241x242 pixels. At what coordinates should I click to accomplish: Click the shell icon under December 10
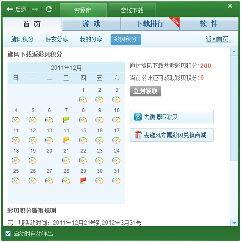click(116, 120)
